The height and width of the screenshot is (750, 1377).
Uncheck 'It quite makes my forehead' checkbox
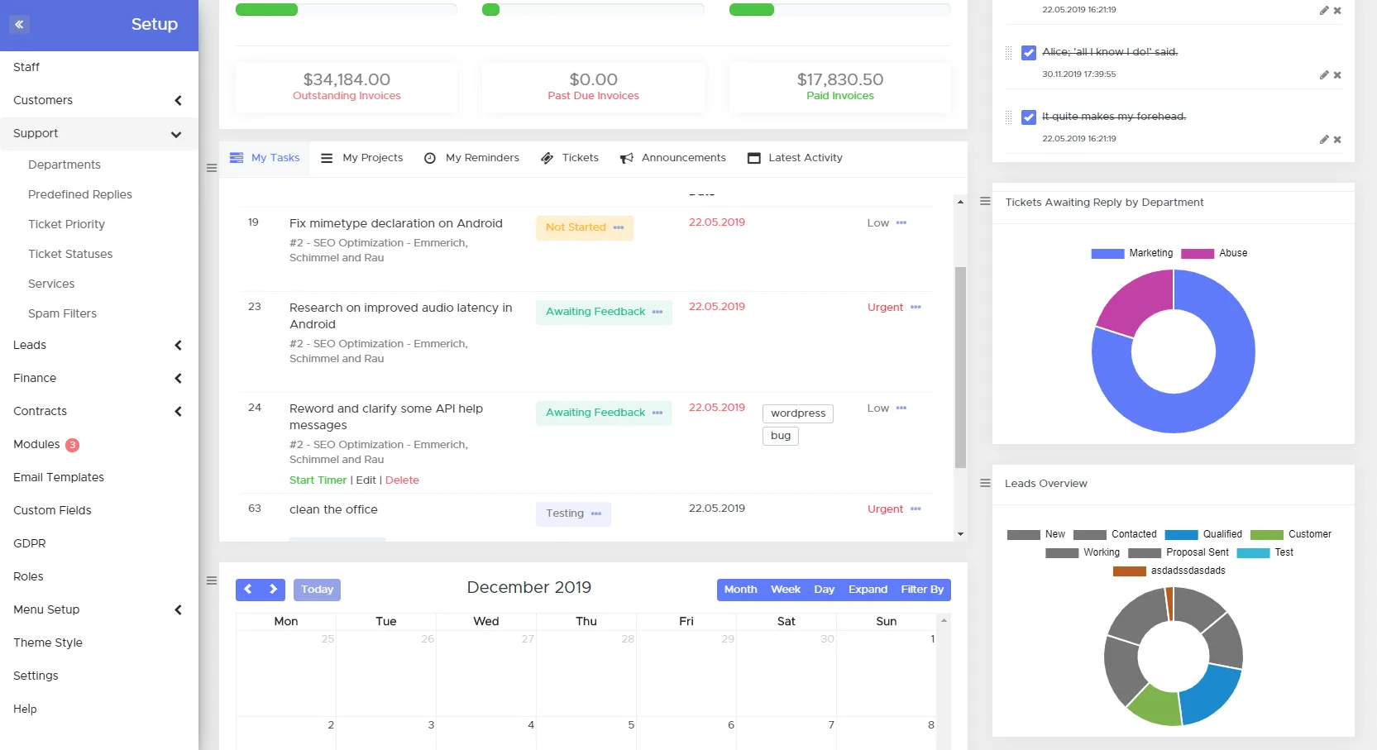click(1029, 117)
